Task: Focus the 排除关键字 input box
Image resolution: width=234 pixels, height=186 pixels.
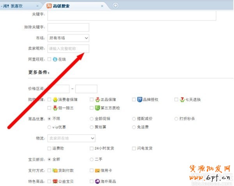Action: point(68,27)
